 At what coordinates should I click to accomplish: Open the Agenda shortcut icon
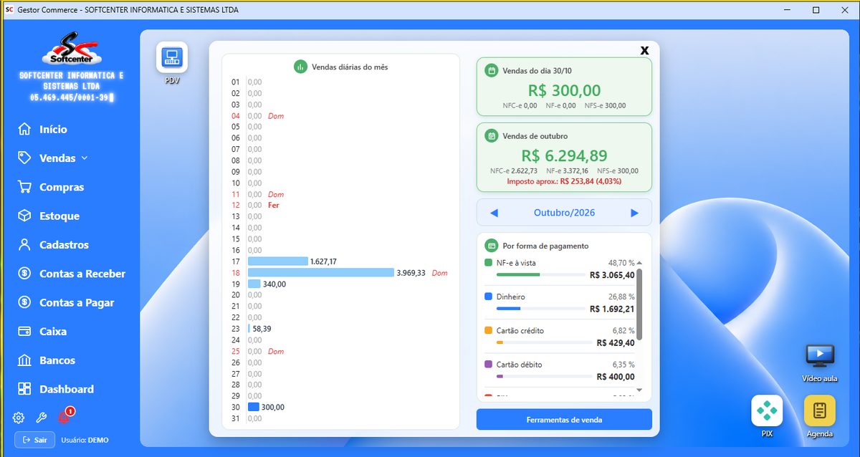[820, 411]
